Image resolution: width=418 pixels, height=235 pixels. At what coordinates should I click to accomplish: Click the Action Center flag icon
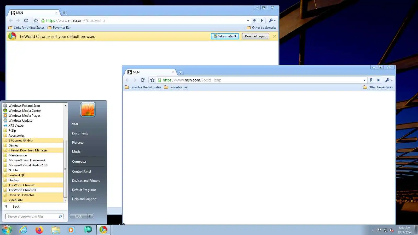click(379, 230)
